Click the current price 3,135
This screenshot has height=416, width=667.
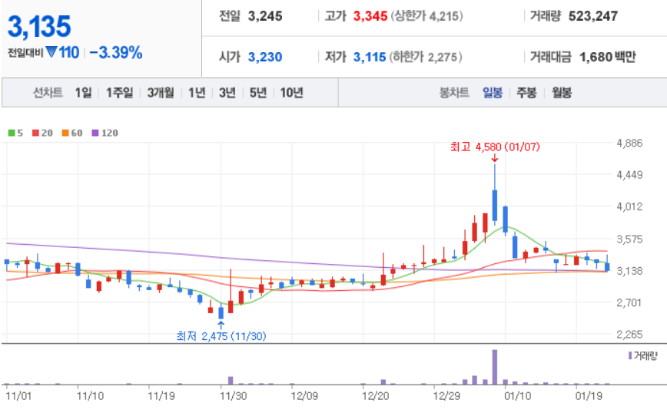pos(39,26)
